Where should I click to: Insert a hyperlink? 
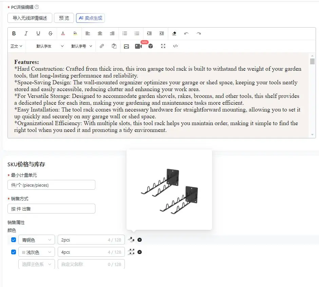point(102,46)
